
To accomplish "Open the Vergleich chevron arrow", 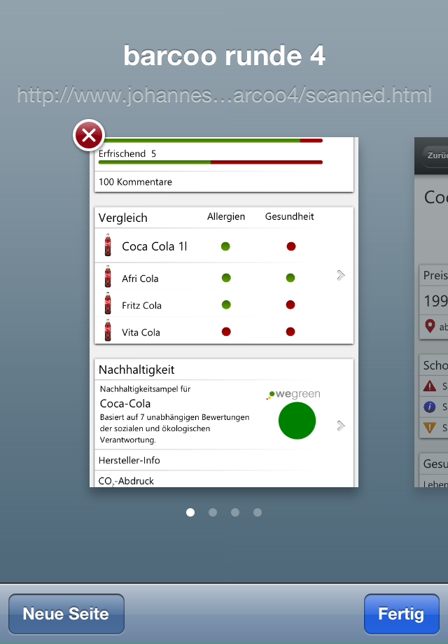I will [341, 275].
